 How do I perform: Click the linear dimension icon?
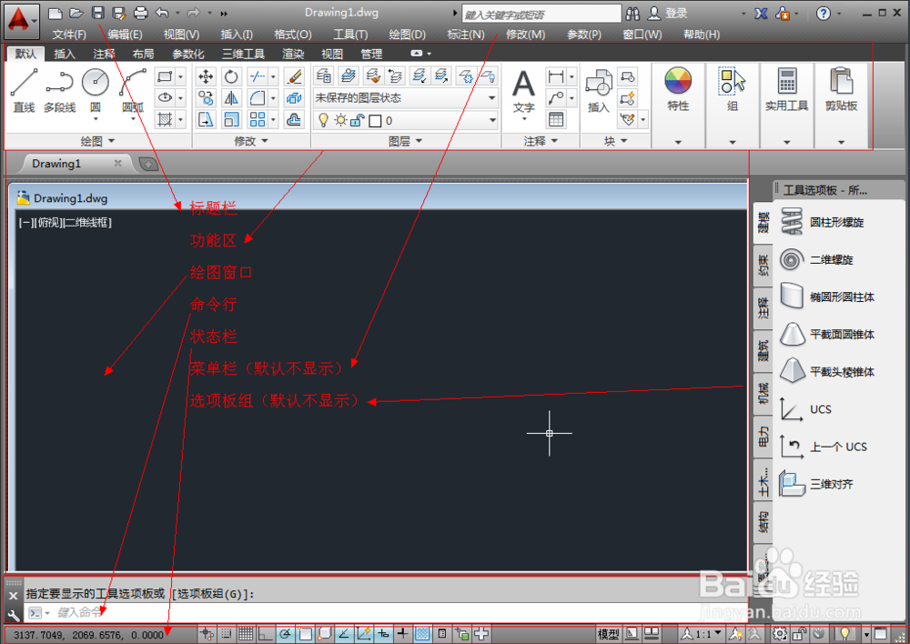coord(555,76)
